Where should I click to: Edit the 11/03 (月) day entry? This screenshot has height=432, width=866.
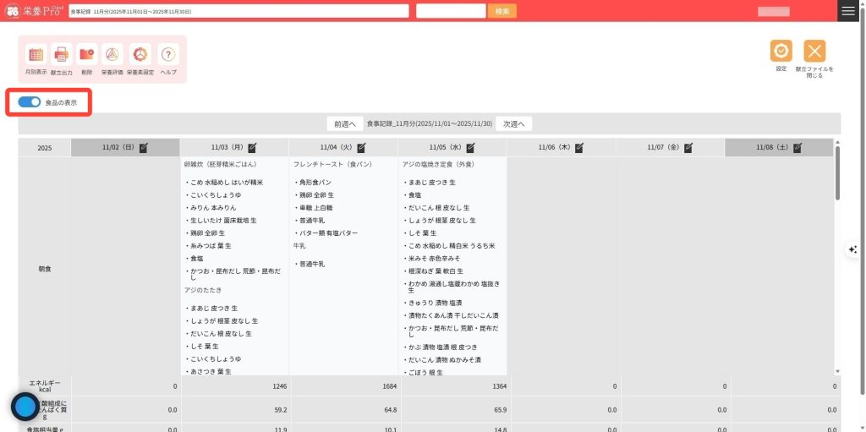tap(252, 147)
